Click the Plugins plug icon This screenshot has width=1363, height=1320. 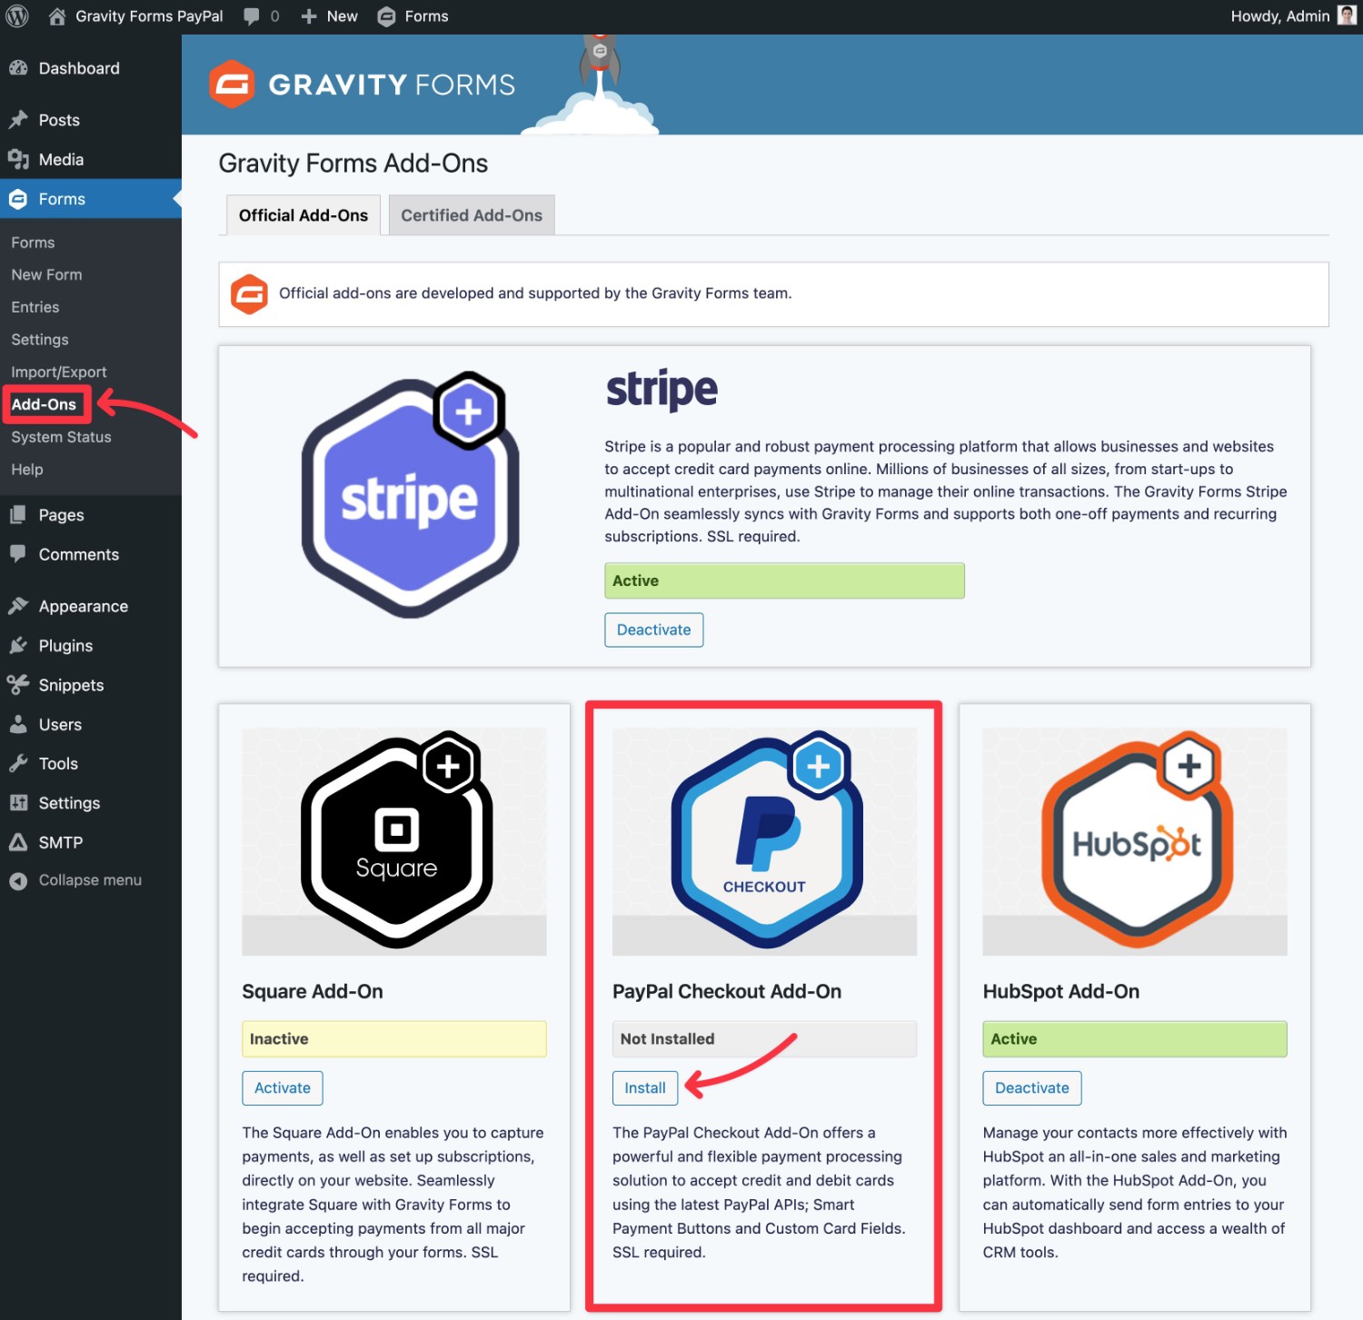pyautogui.click(x=18, y=646)
